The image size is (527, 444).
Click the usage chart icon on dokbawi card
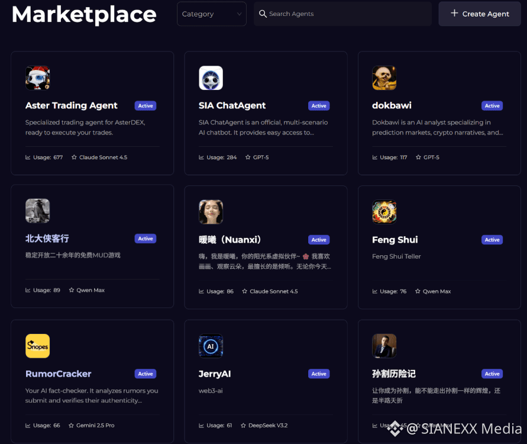[x=375, y=157]
